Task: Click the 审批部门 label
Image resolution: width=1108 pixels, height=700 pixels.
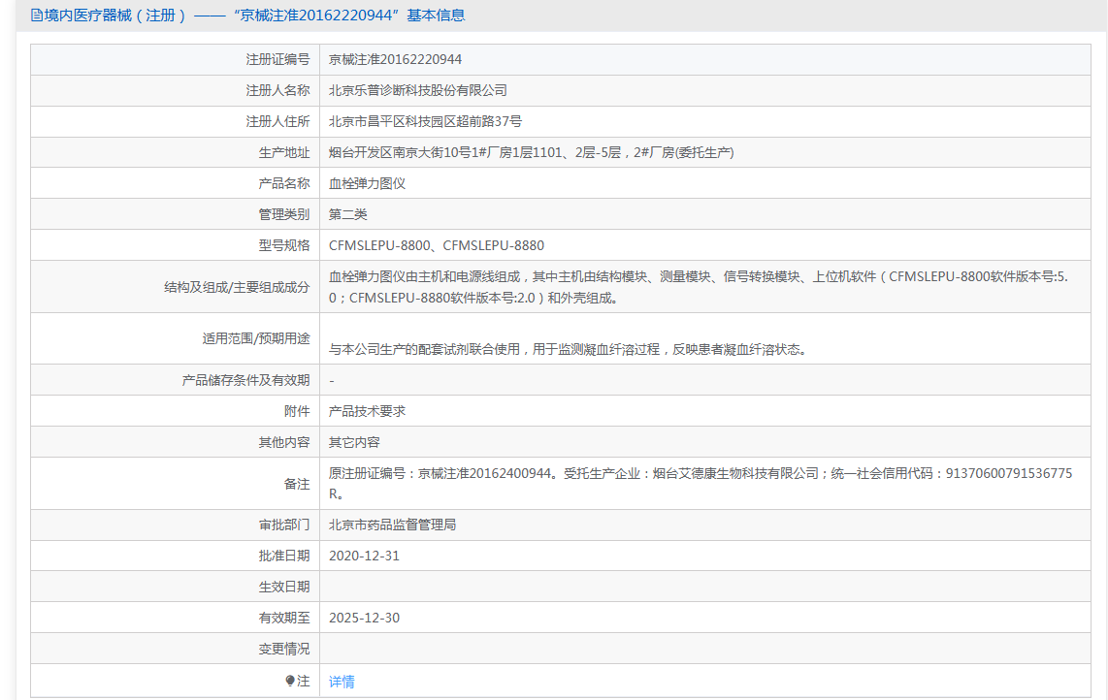Action: (284, 525)
